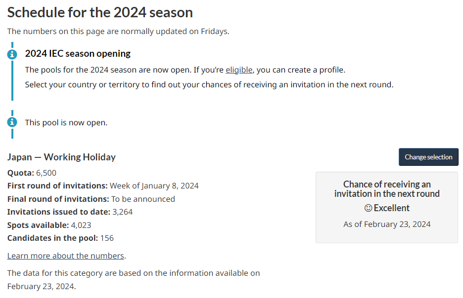Viewport: 463px width, 298px height.
Task: Click the 'Chance of receiving an invitation' heading
Action: pyautogui.click(x=387, y=189)
